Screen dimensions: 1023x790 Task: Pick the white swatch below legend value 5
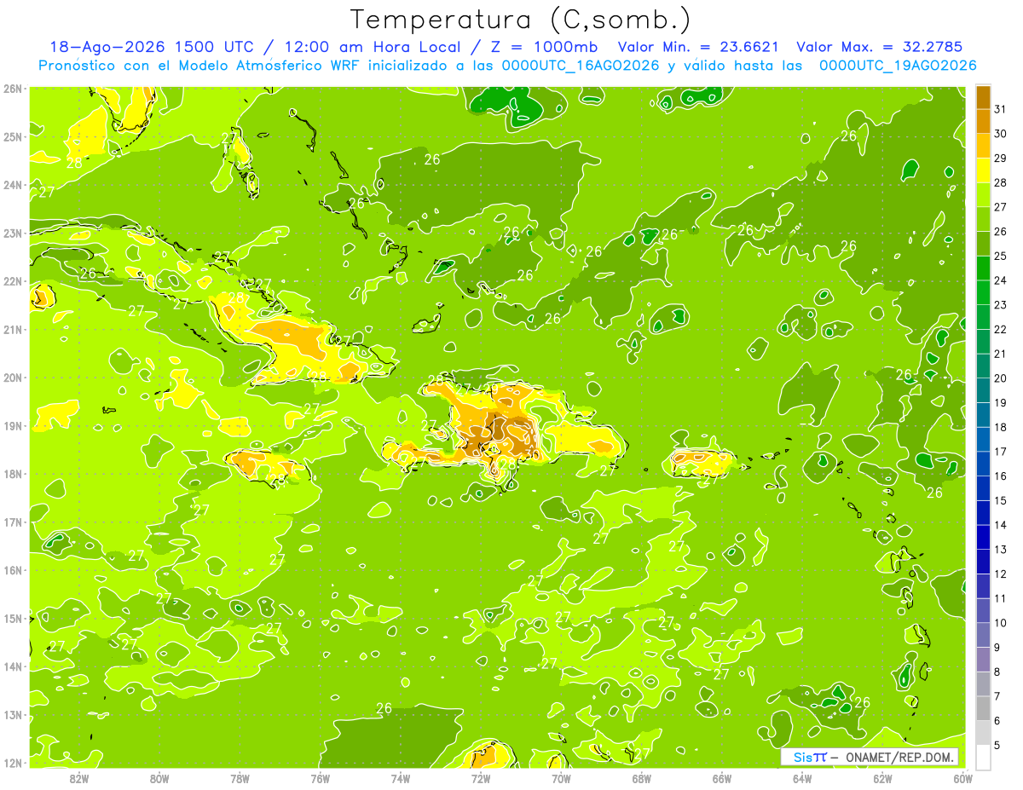click(984, 757)
